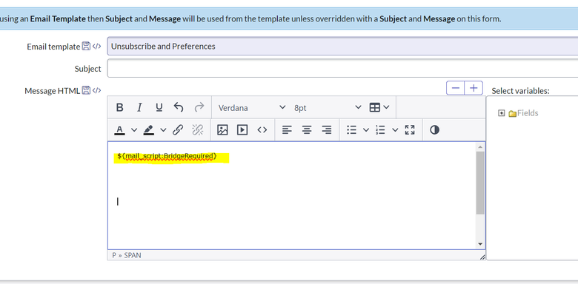Insert an image in message
Screen dimensions: 578x284
(222, 130)
